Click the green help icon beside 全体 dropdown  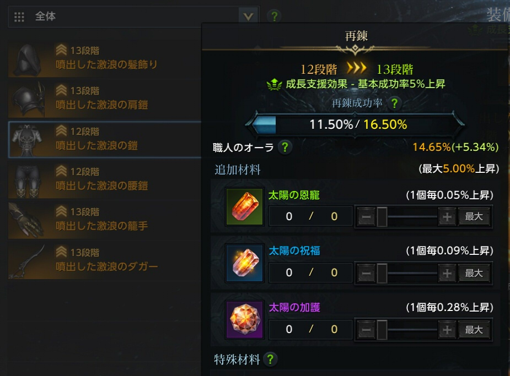point(274,16)
